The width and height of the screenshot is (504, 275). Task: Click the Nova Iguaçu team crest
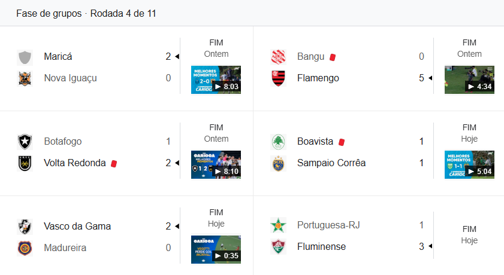tap(25, 78)
